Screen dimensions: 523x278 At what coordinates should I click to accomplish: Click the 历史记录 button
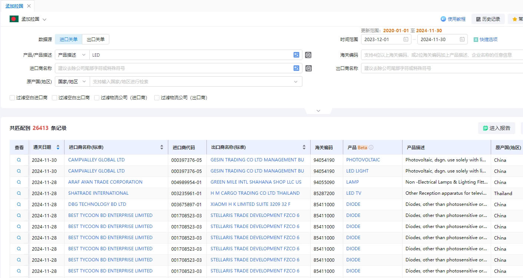(x=488, y=19)
